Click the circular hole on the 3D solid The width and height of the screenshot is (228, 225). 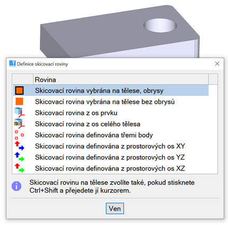pyautogui.click(x=160, y=25)
